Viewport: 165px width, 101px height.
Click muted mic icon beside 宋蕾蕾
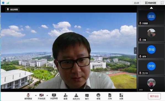(140, 23)
